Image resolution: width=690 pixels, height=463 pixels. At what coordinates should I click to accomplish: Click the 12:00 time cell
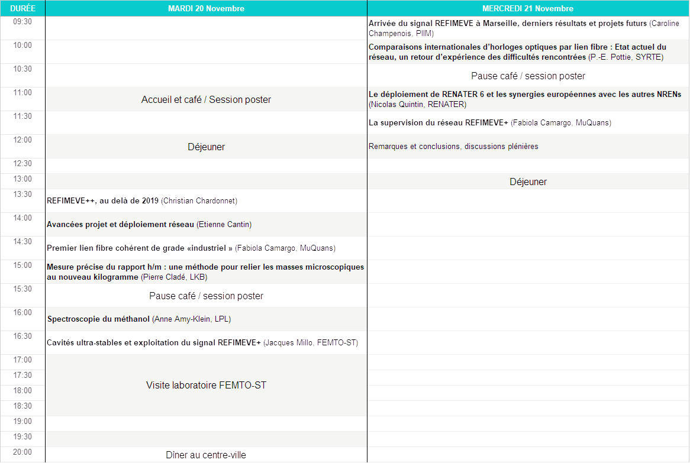[x=22, y=147]
